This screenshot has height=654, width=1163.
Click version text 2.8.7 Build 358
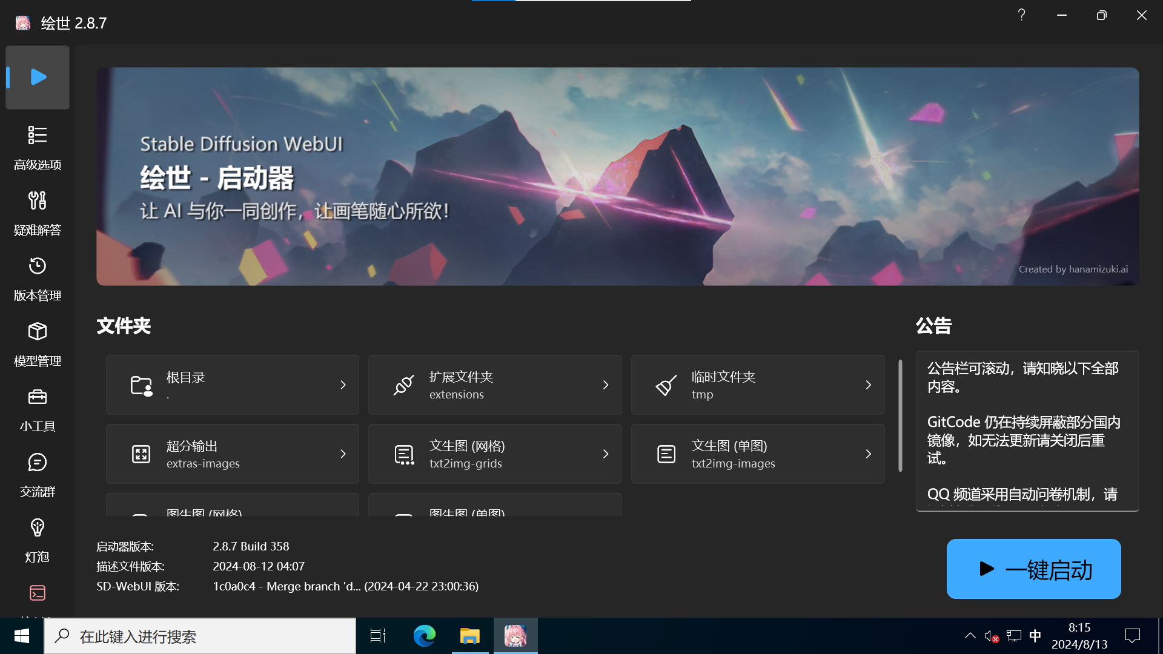251,546
